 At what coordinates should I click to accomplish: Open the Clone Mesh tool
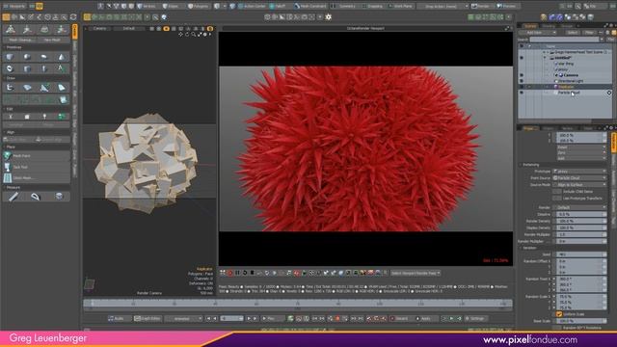(x=37, y=177)
